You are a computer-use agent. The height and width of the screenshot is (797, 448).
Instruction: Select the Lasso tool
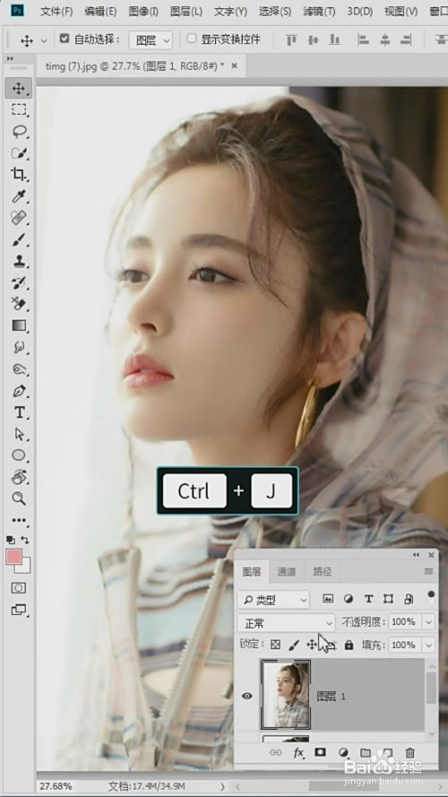click(x=19, y=132)
